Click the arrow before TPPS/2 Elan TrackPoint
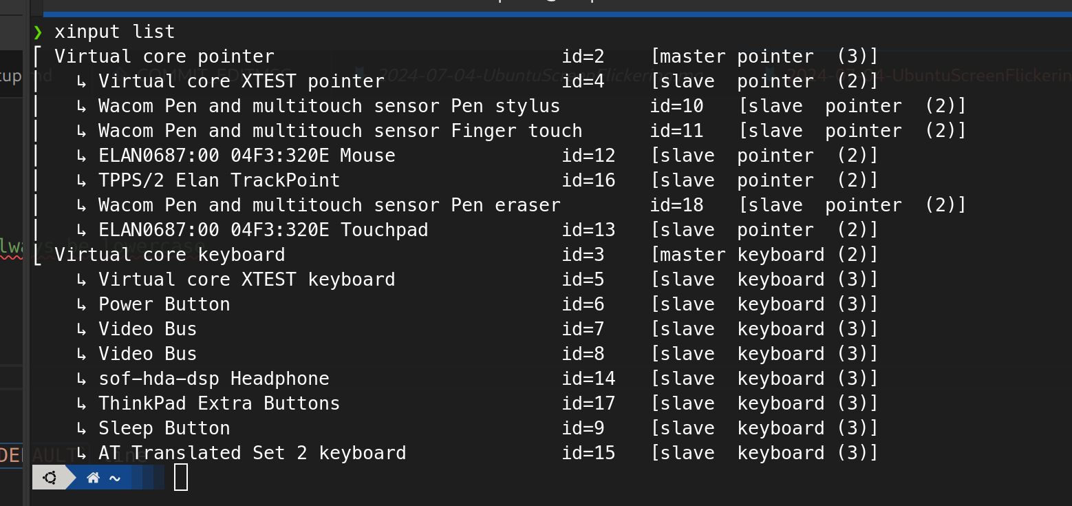Viewport: 1072px width, 506px height. (82, 181)
